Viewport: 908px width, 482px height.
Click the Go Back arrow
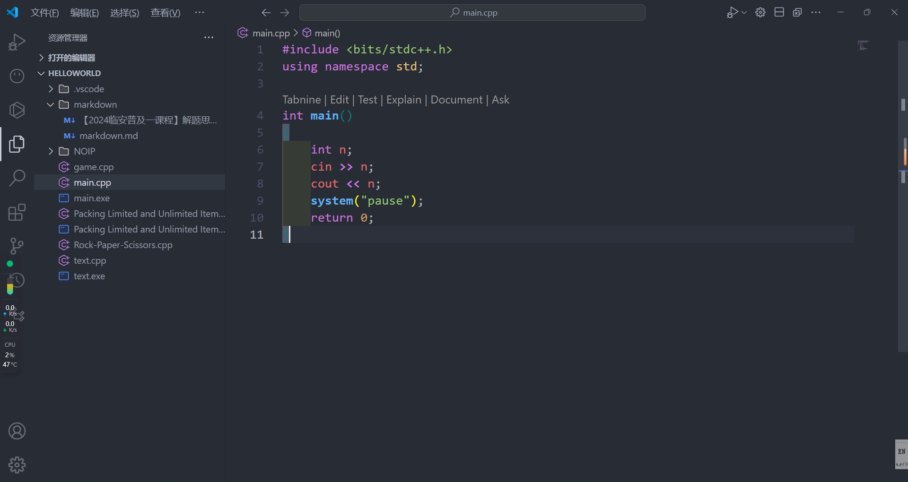[266, 13]
